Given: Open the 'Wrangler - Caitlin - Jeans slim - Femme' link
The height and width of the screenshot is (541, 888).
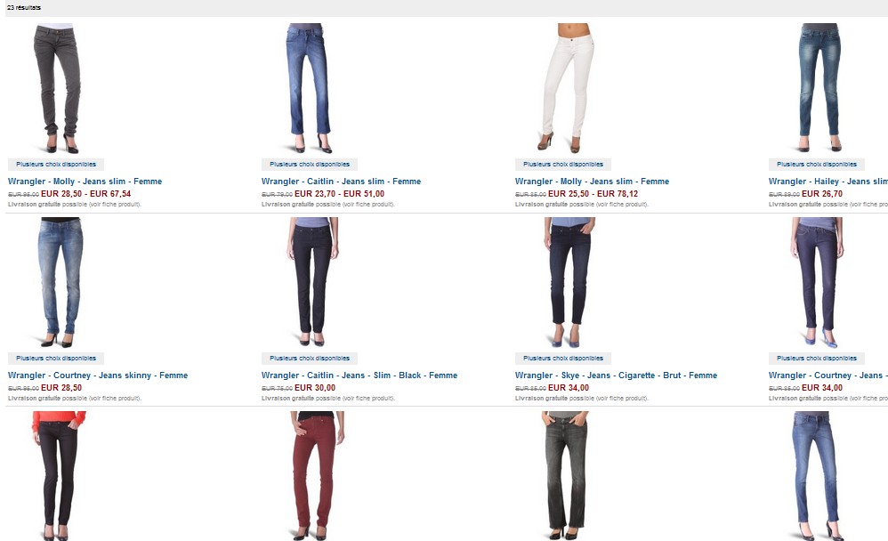Looking at the screenshot, I should (x=341, y=182).
